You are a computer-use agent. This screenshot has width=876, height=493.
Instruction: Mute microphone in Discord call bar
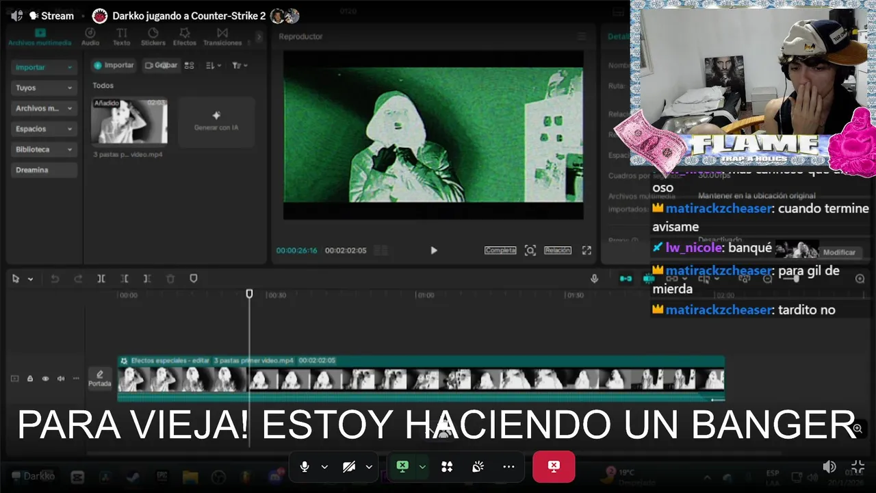click(x=305, y=466)
